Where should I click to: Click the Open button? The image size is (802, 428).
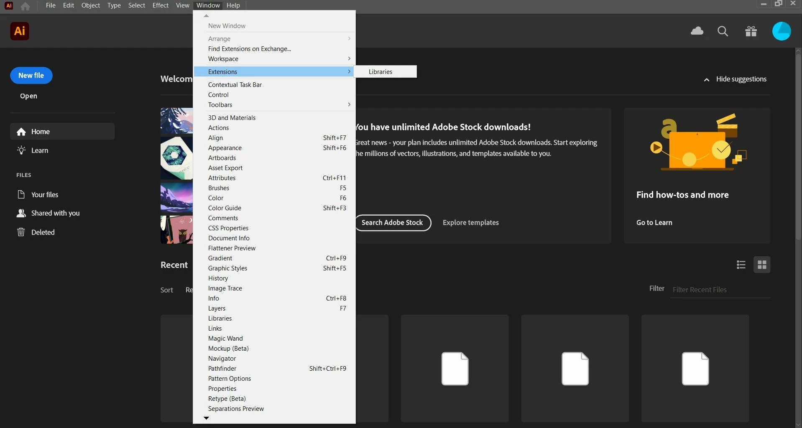(x=28, y=96)
